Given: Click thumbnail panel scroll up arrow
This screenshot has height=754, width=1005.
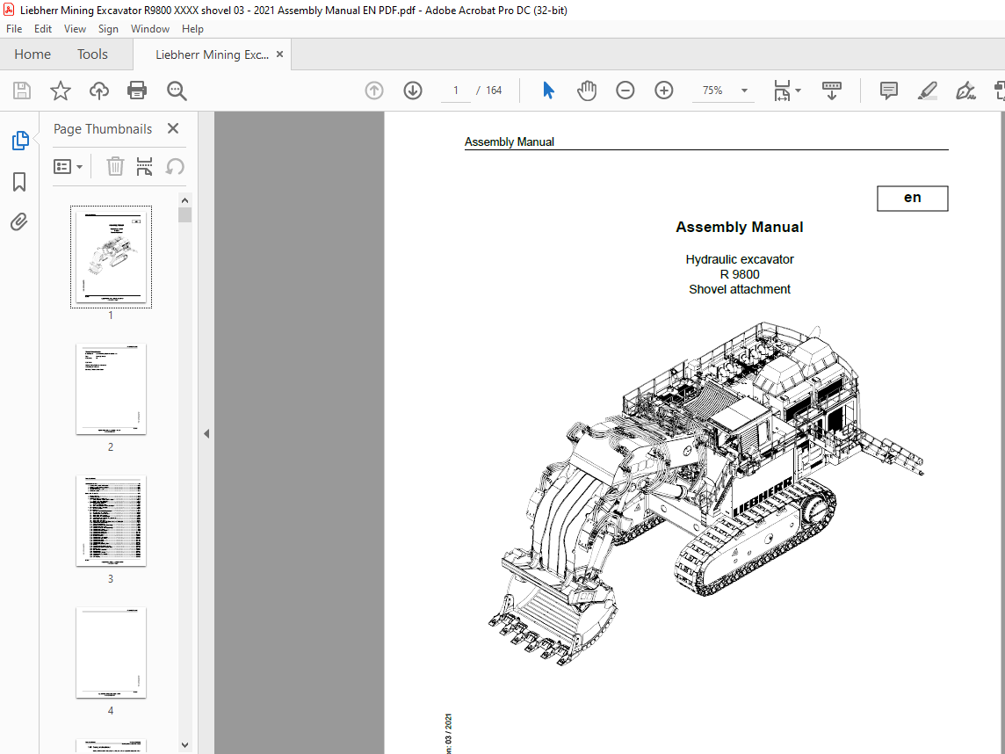Looking at the screenshot, I should [184, 199].
